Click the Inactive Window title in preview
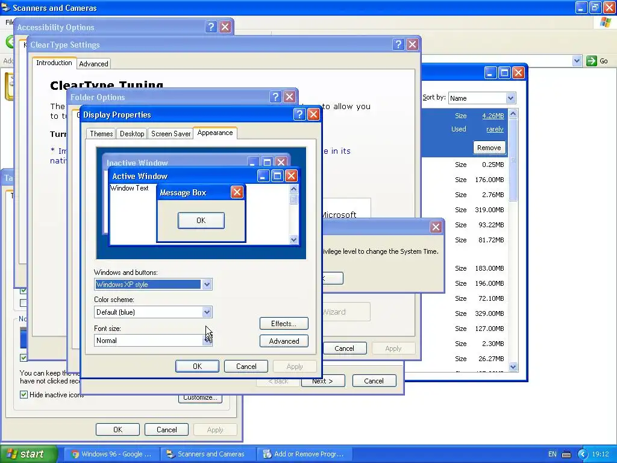The image size is (617, 463). click(137, 163)
